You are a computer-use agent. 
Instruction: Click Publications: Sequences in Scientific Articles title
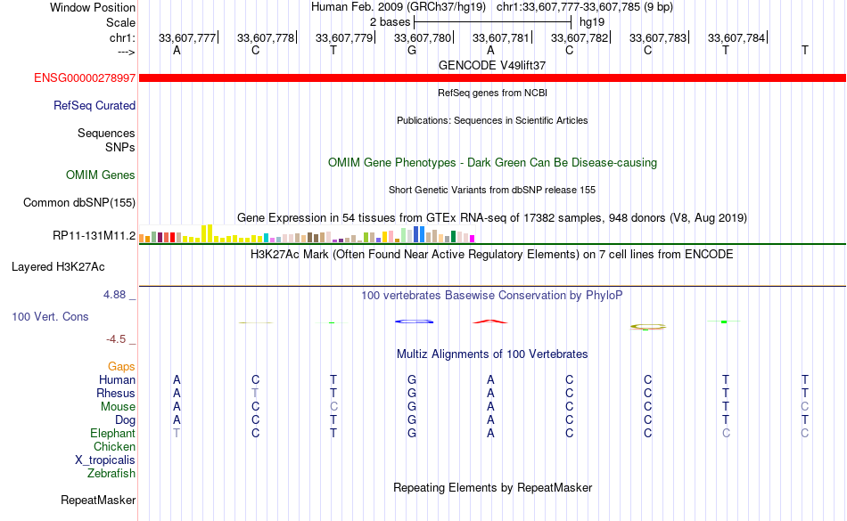coord(492,120)
